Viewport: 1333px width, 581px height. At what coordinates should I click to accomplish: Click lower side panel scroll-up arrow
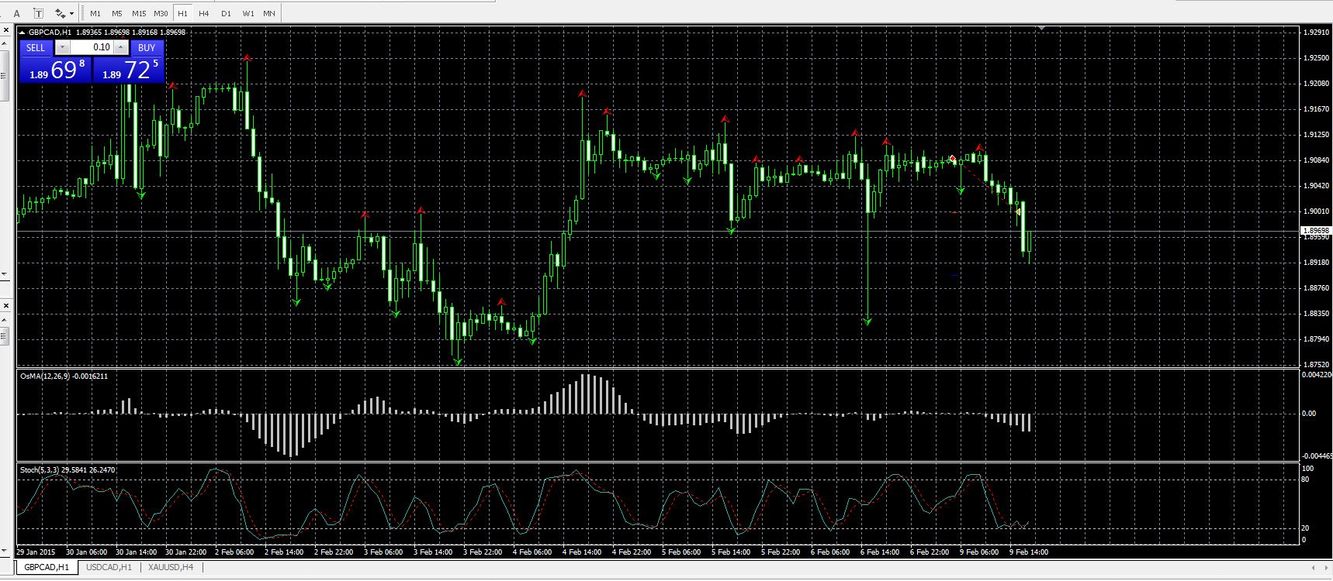coord(5,320)
